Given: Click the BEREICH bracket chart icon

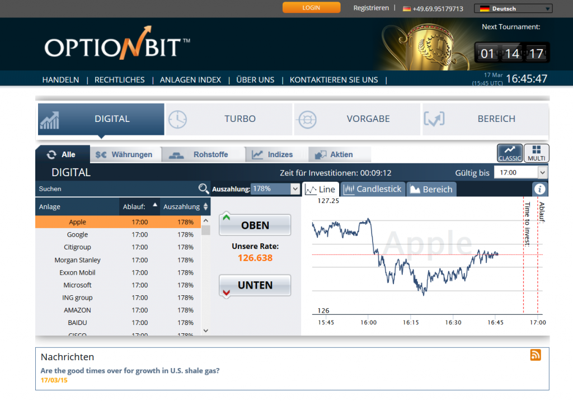Looking at the screenshot, I should pyautogui.click(x=434, y=119).
